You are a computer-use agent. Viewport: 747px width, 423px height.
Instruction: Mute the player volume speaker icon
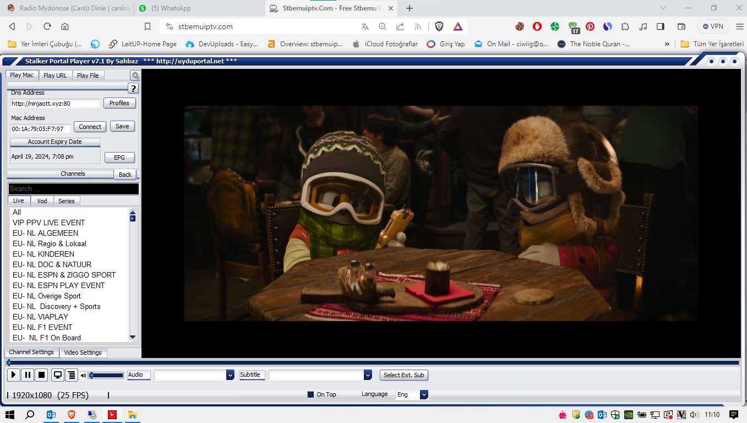pyautogui.click(x=84, y=376)
